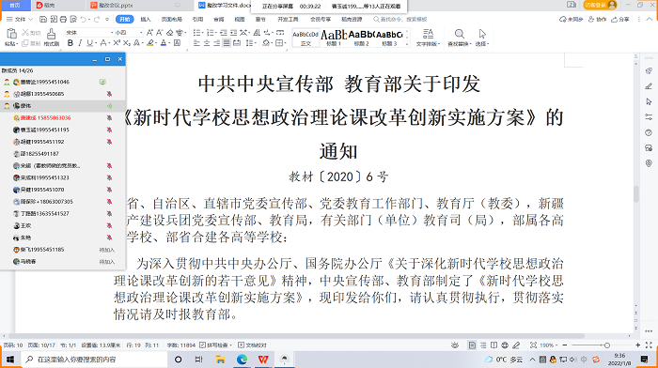Toggle italic formatting
Viewport: 658px width, 368px height.
pos(80,43)
